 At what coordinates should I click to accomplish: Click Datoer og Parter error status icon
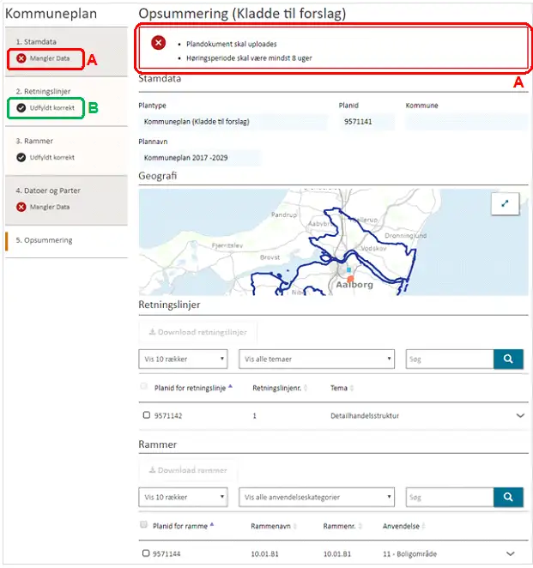(x=21, y=207)
